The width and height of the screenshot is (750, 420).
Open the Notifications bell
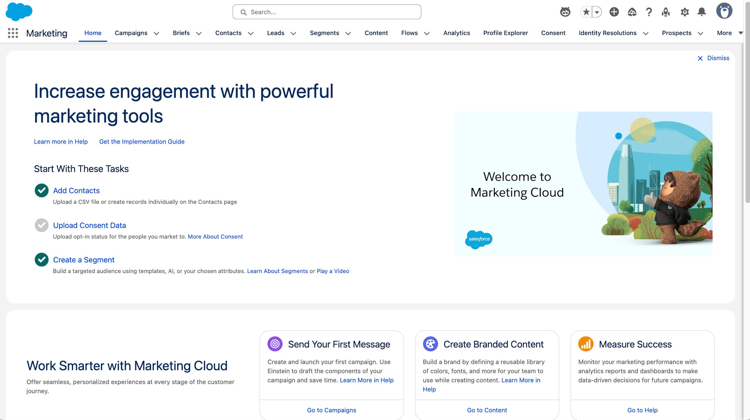(x=701, y=12)
